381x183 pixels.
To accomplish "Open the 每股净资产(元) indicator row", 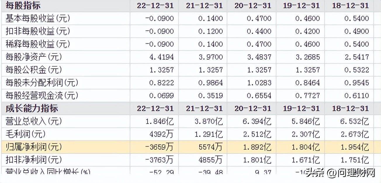I will point(34,57).
